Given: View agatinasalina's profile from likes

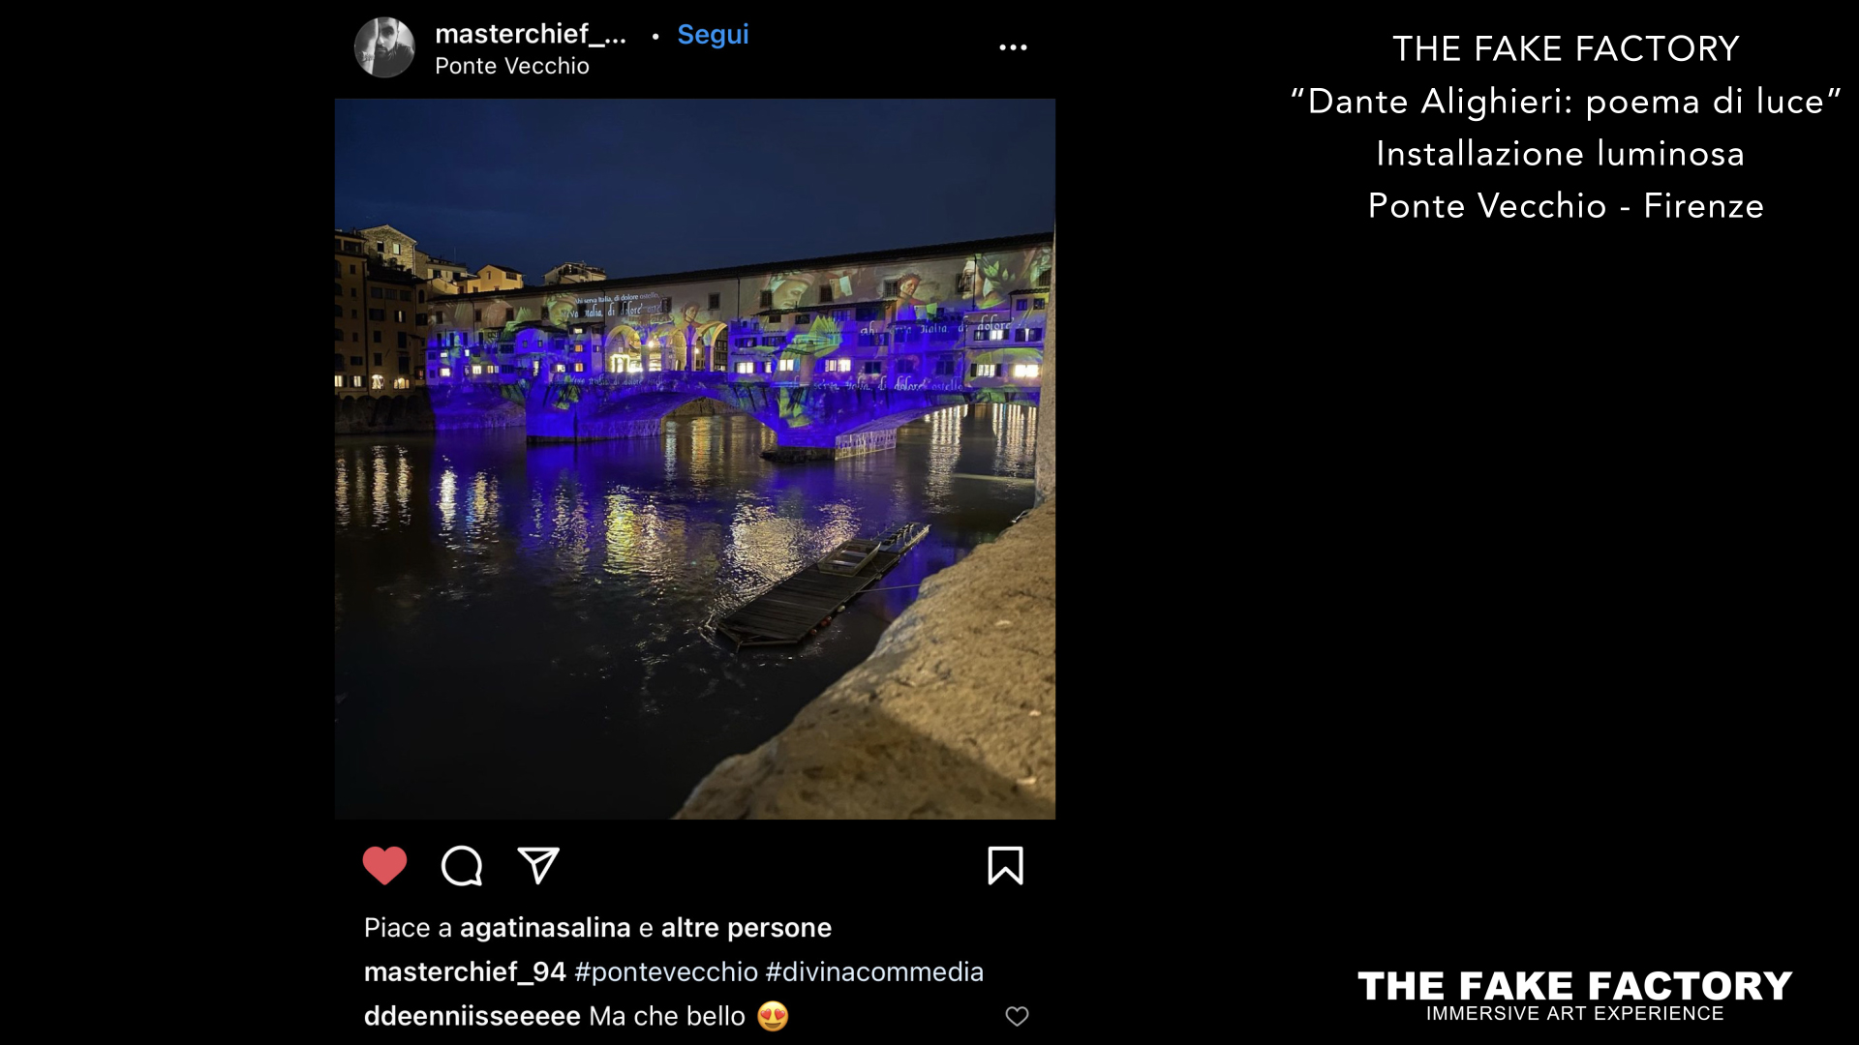Looking at the screenshot, I should point(545,928).
